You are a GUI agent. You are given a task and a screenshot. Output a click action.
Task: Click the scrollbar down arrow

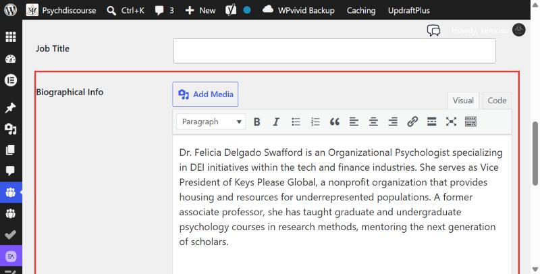(535, 269)
